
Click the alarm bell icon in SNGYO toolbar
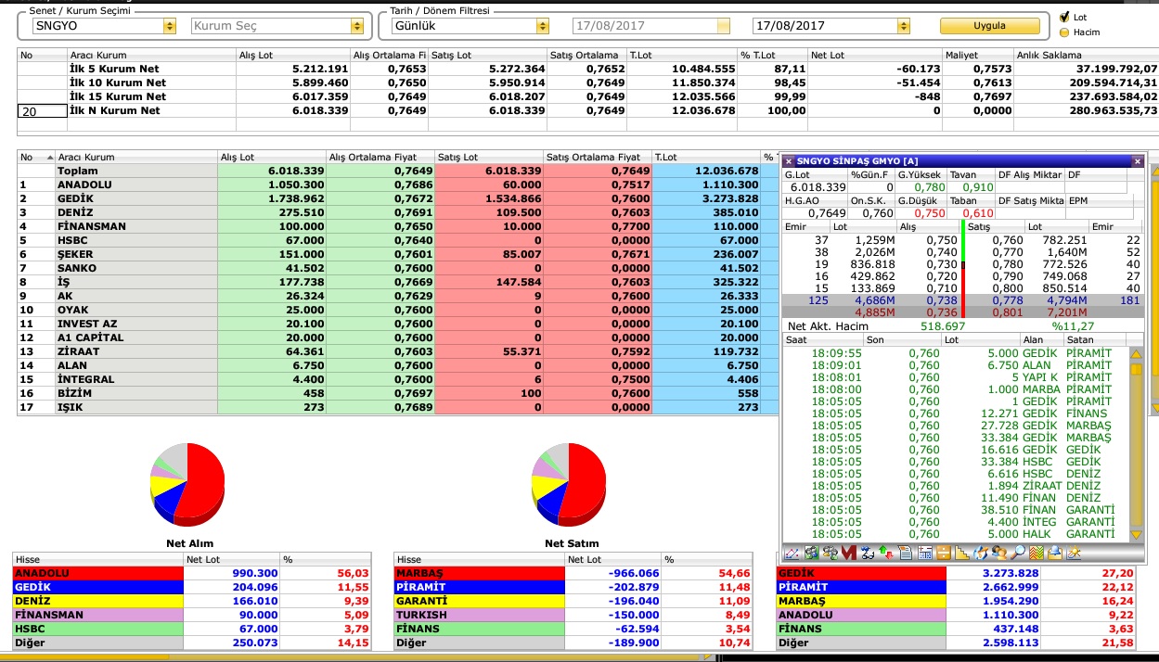coord(1055,554)
